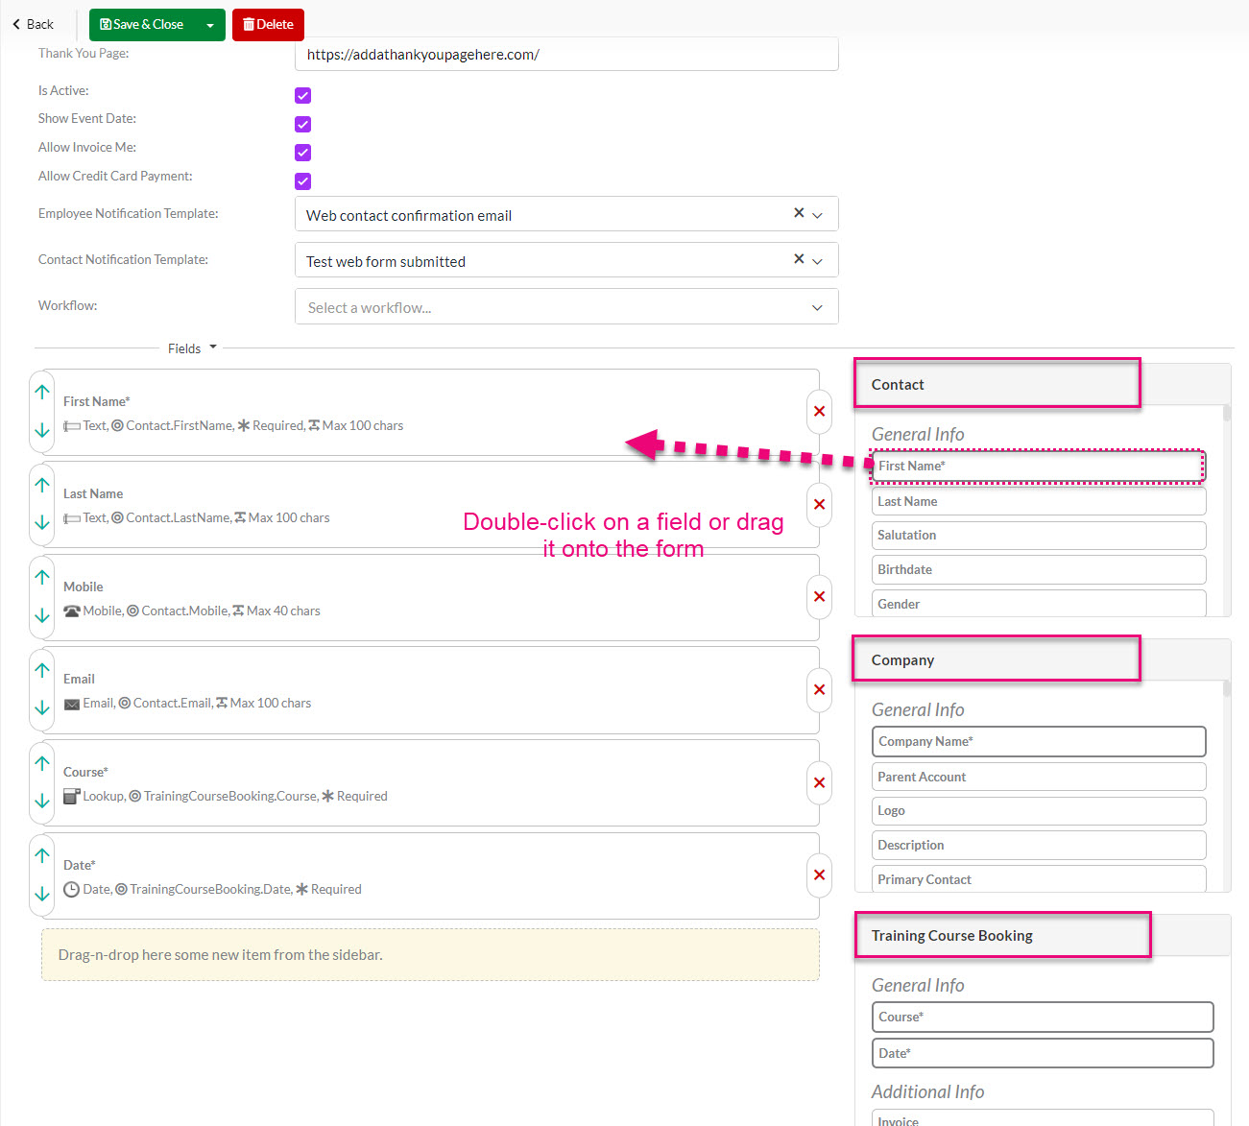Click the Contact panel scrollbar
Viewport: 1249px width, 1126px height.
tap(1227, 414)
